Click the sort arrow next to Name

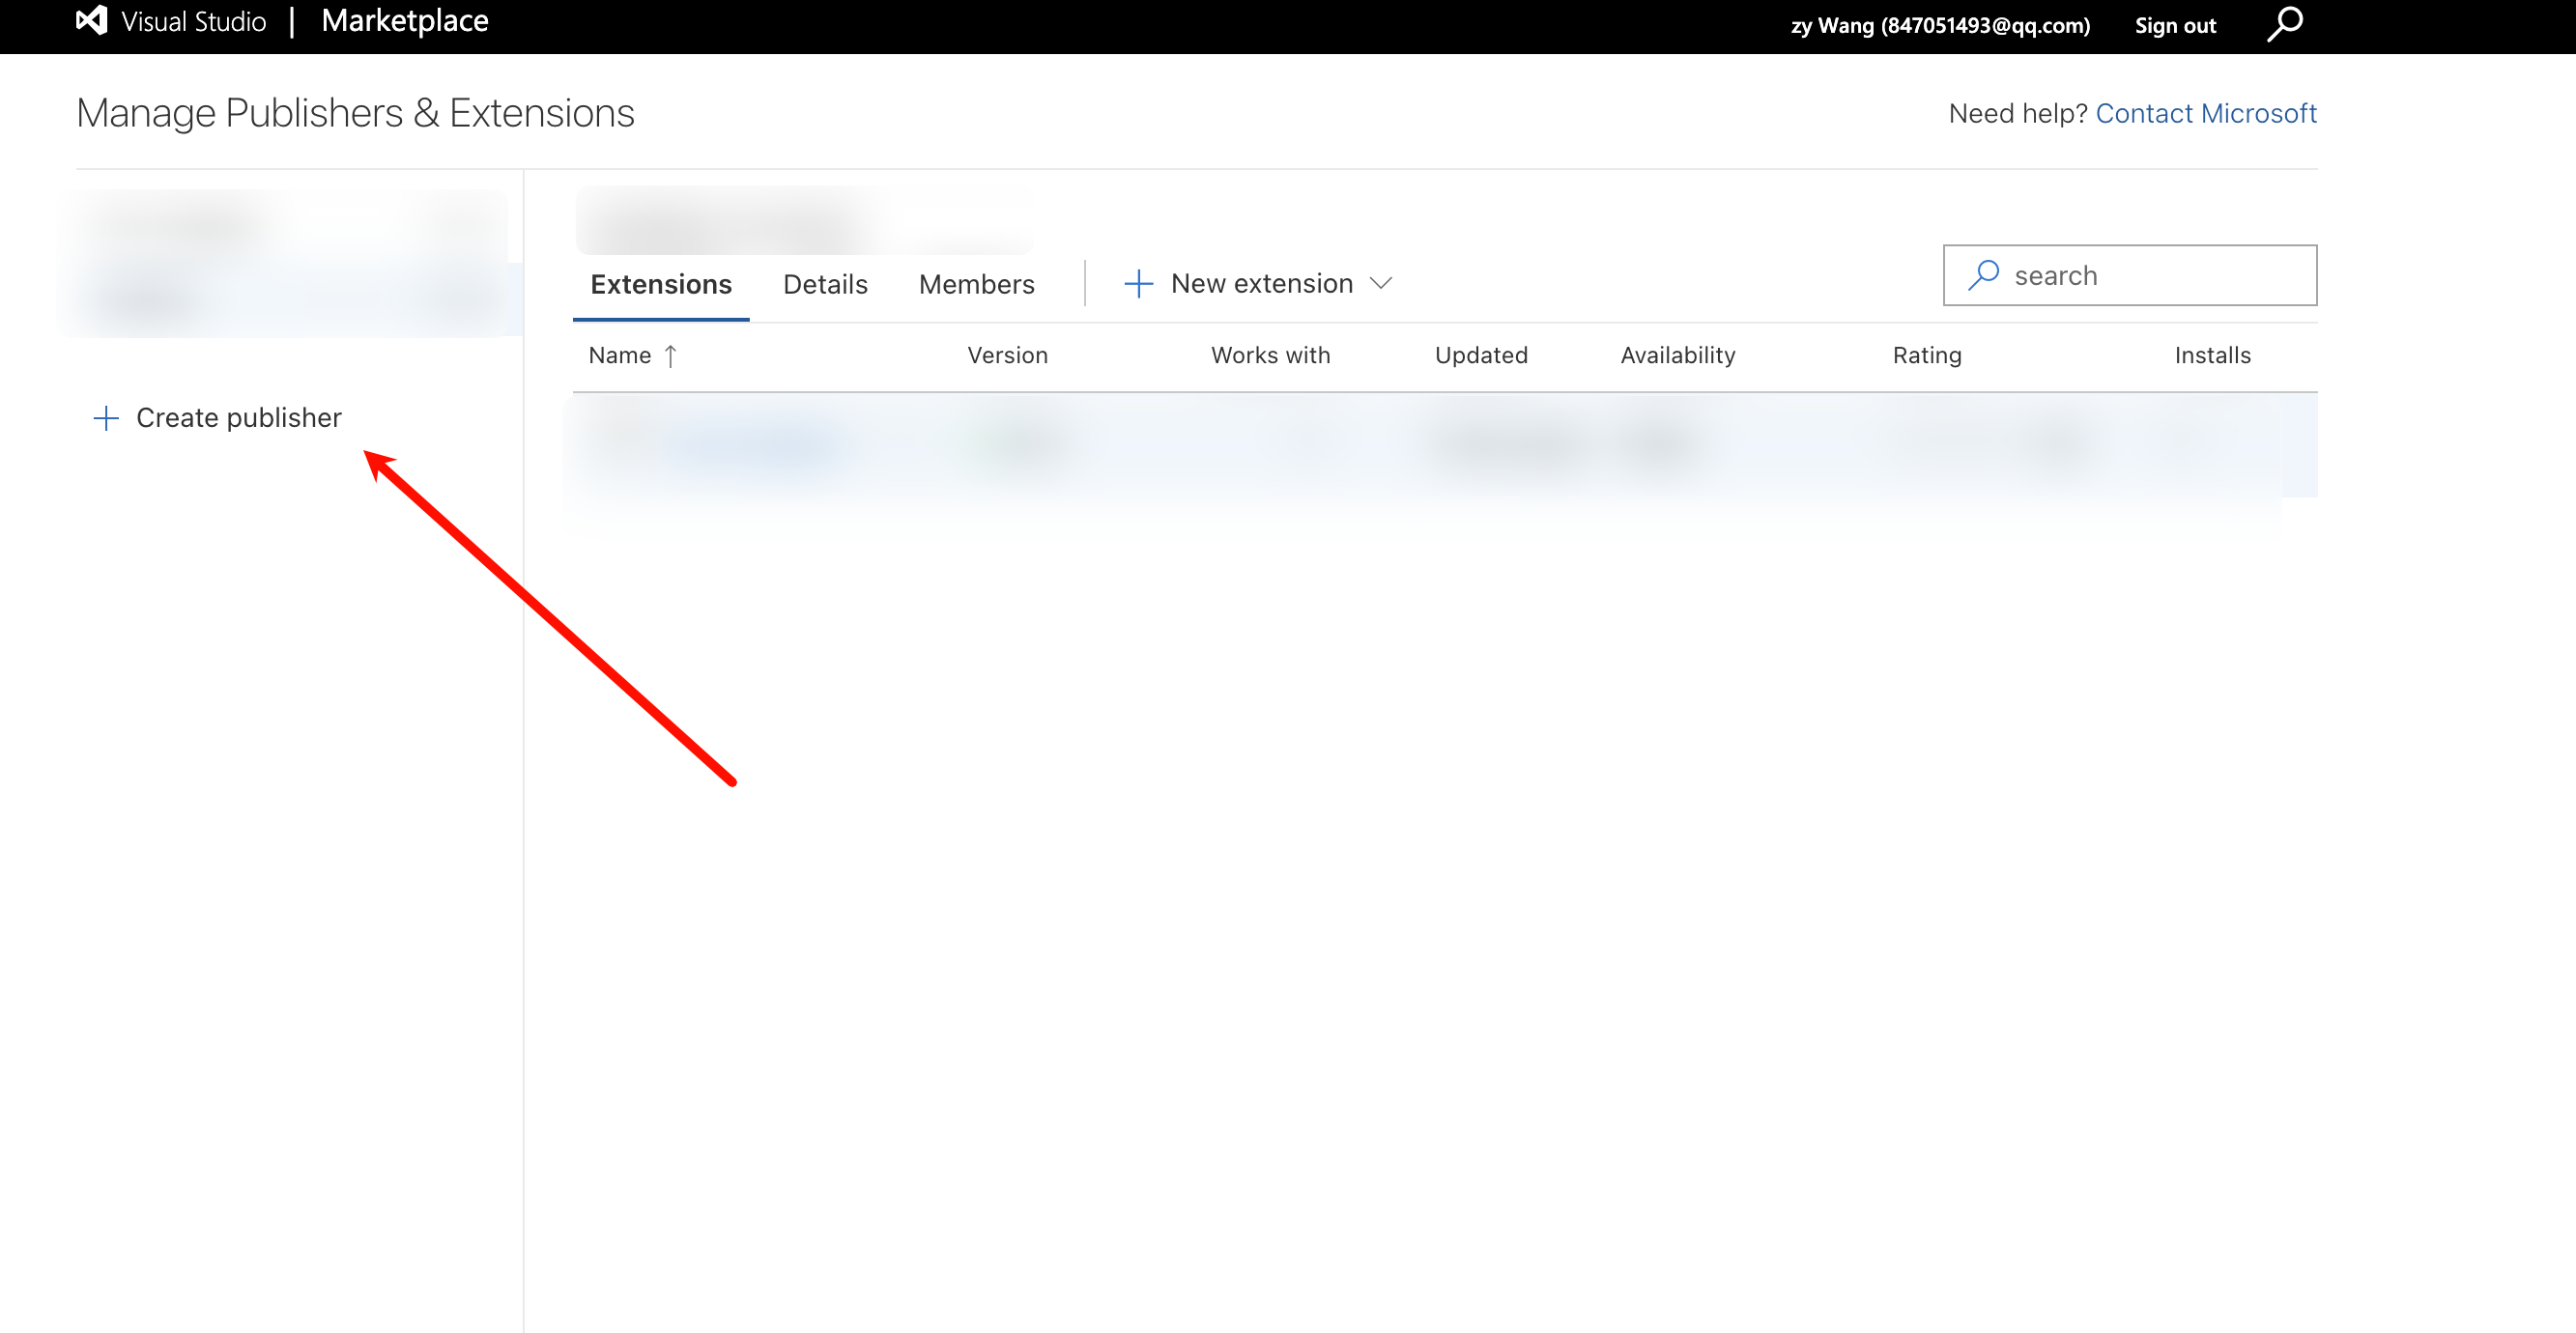point(671,356)
